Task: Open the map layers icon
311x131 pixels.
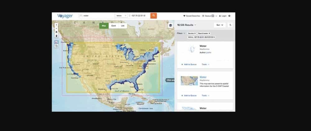Action: coord(170,25)
